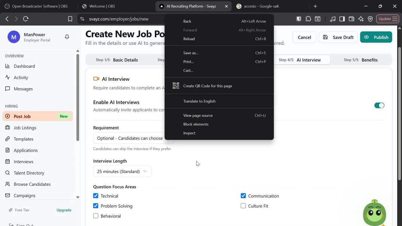The height and width of the screenshot is (226, 402).
Task: Disable the Enable AI Interviews switch
Action: coord(379,105)
